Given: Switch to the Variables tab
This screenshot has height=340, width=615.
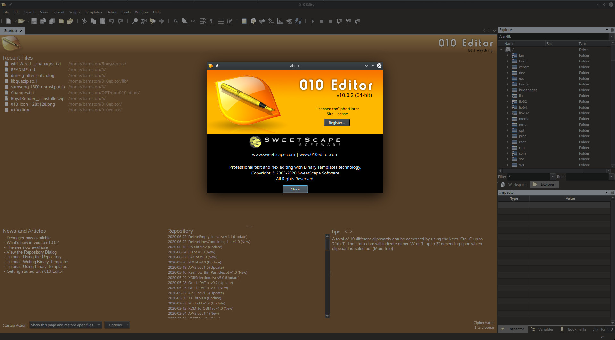Looking at the screenshot, I should (x=543, y=329).
